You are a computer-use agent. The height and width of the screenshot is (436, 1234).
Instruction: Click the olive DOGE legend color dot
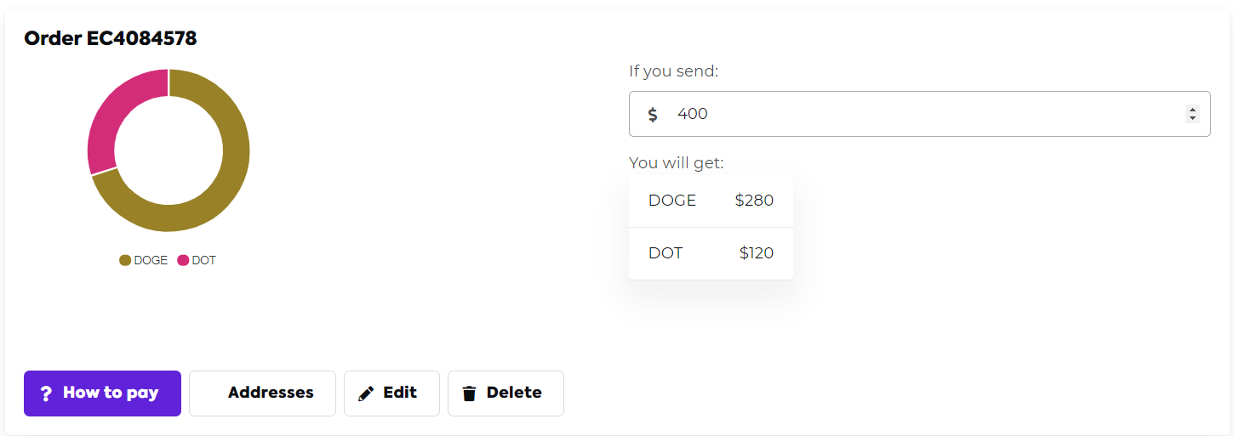click(x=125, y=260)
